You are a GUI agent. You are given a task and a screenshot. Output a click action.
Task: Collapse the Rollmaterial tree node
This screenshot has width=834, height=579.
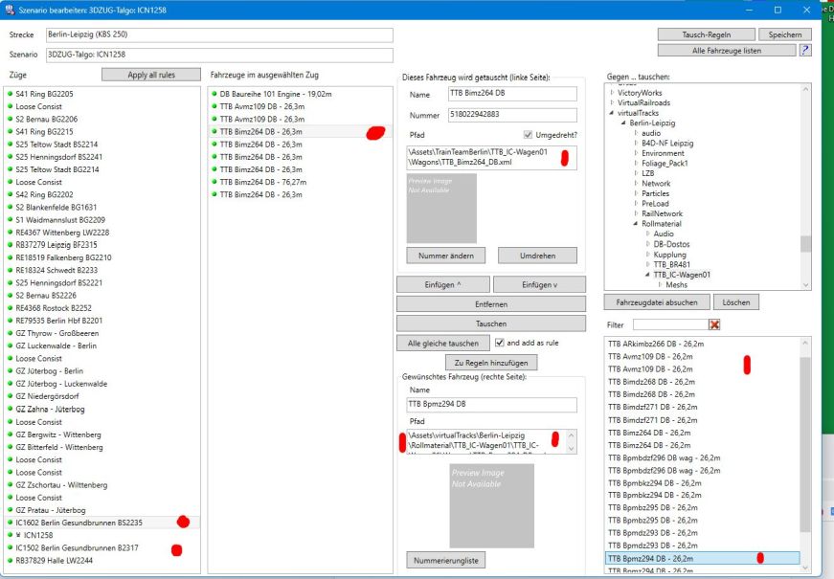(634, 223)
